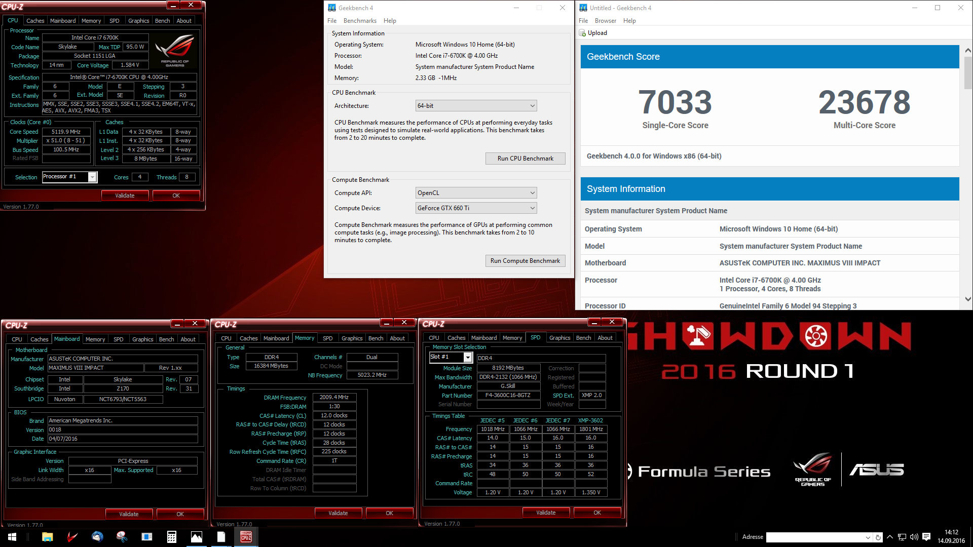Click OK in top CPU-Z window
The height and width of the screenshot is (547, 973).
pyautogui.click(x=176, y=196)
